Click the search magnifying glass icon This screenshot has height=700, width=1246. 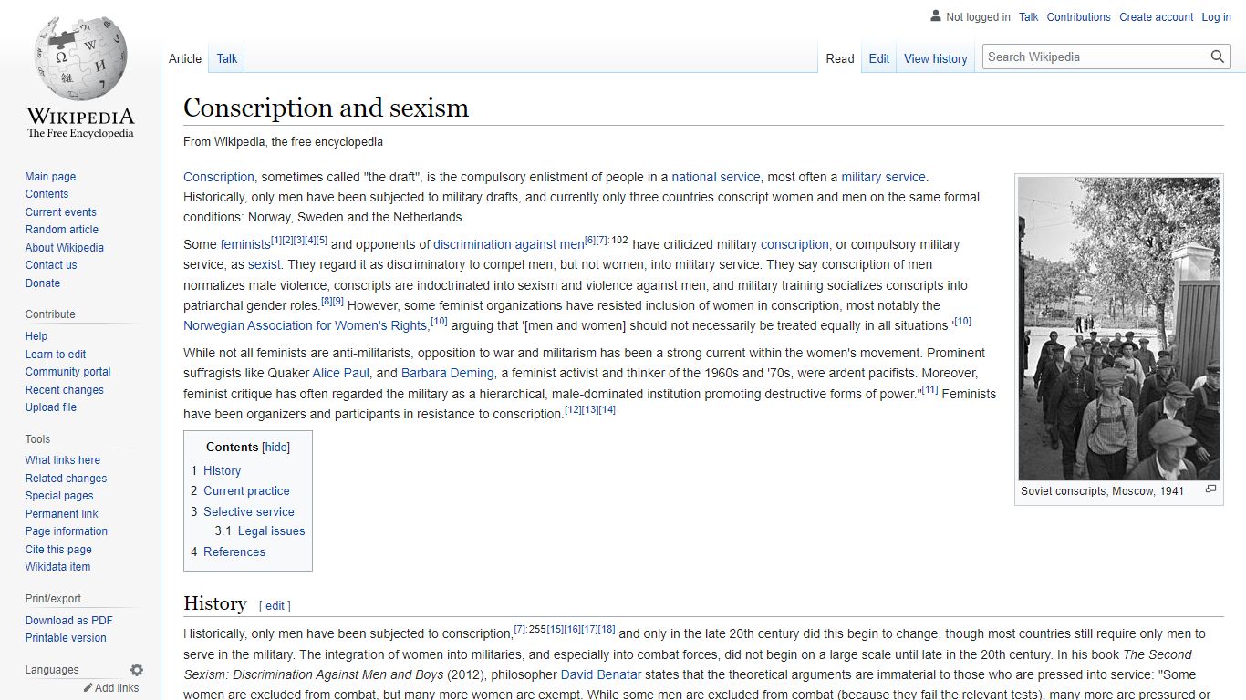tap(1218, 57)
